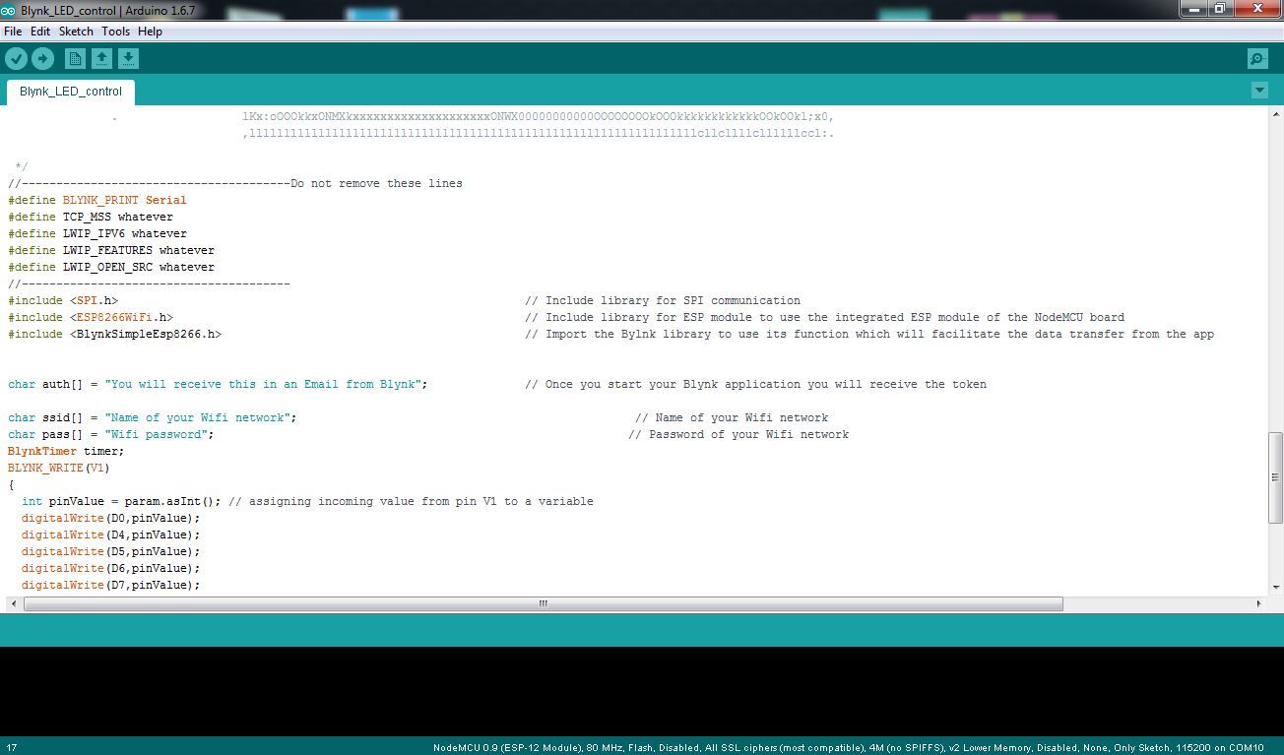Click the "digitalWrite(D6,pinValue);" line
1284x755 pixels.
pyautogui.click(x=111, y=568)
